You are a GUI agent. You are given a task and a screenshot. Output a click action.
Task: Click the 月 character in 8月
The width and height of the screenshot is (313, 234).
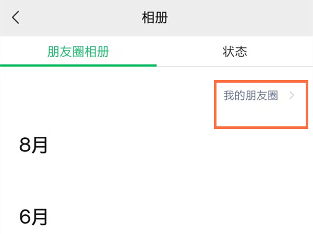pos(40,145)
